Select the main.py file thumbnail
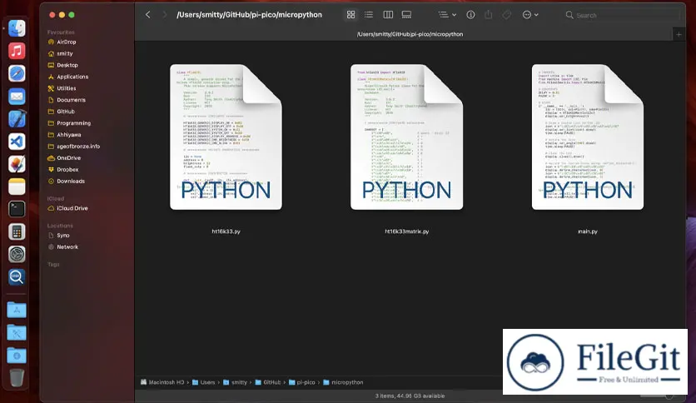The width and height of the screenshot is (696, 403). (x=588, y=137)
